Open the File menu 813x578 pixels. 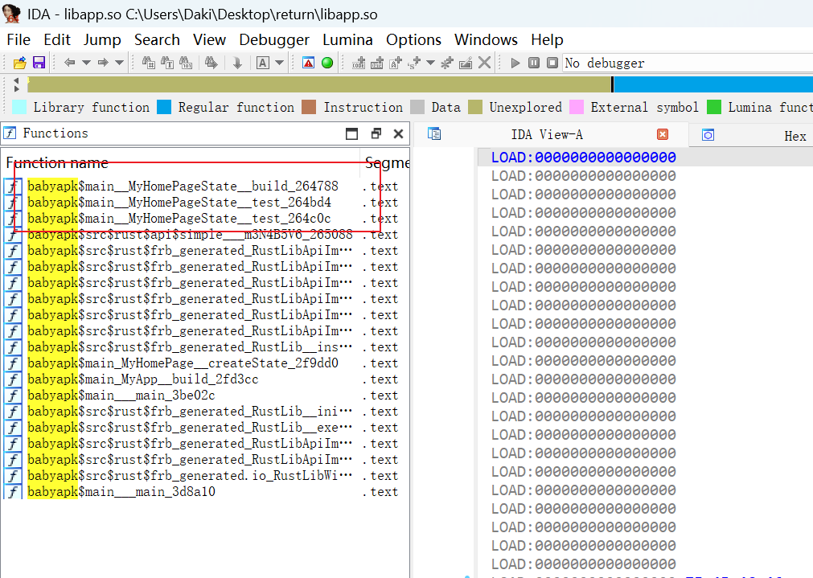(x=18, y=40)
